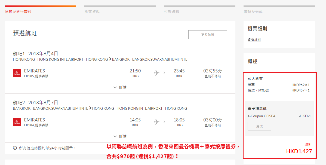Image resolution: width=326 pixels, height=165 pixels.
Task: Select the 旅客資料 step tab
Action: 92,12
